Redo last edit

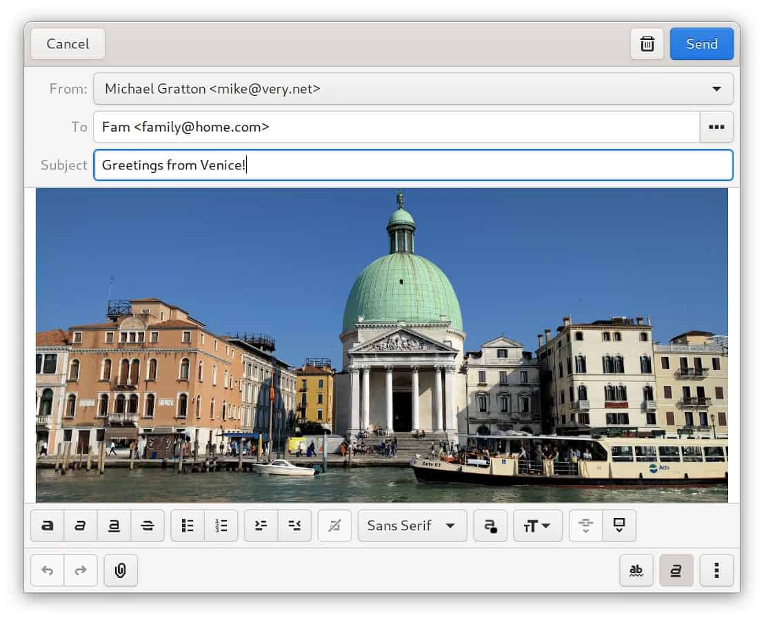[81, 570]
